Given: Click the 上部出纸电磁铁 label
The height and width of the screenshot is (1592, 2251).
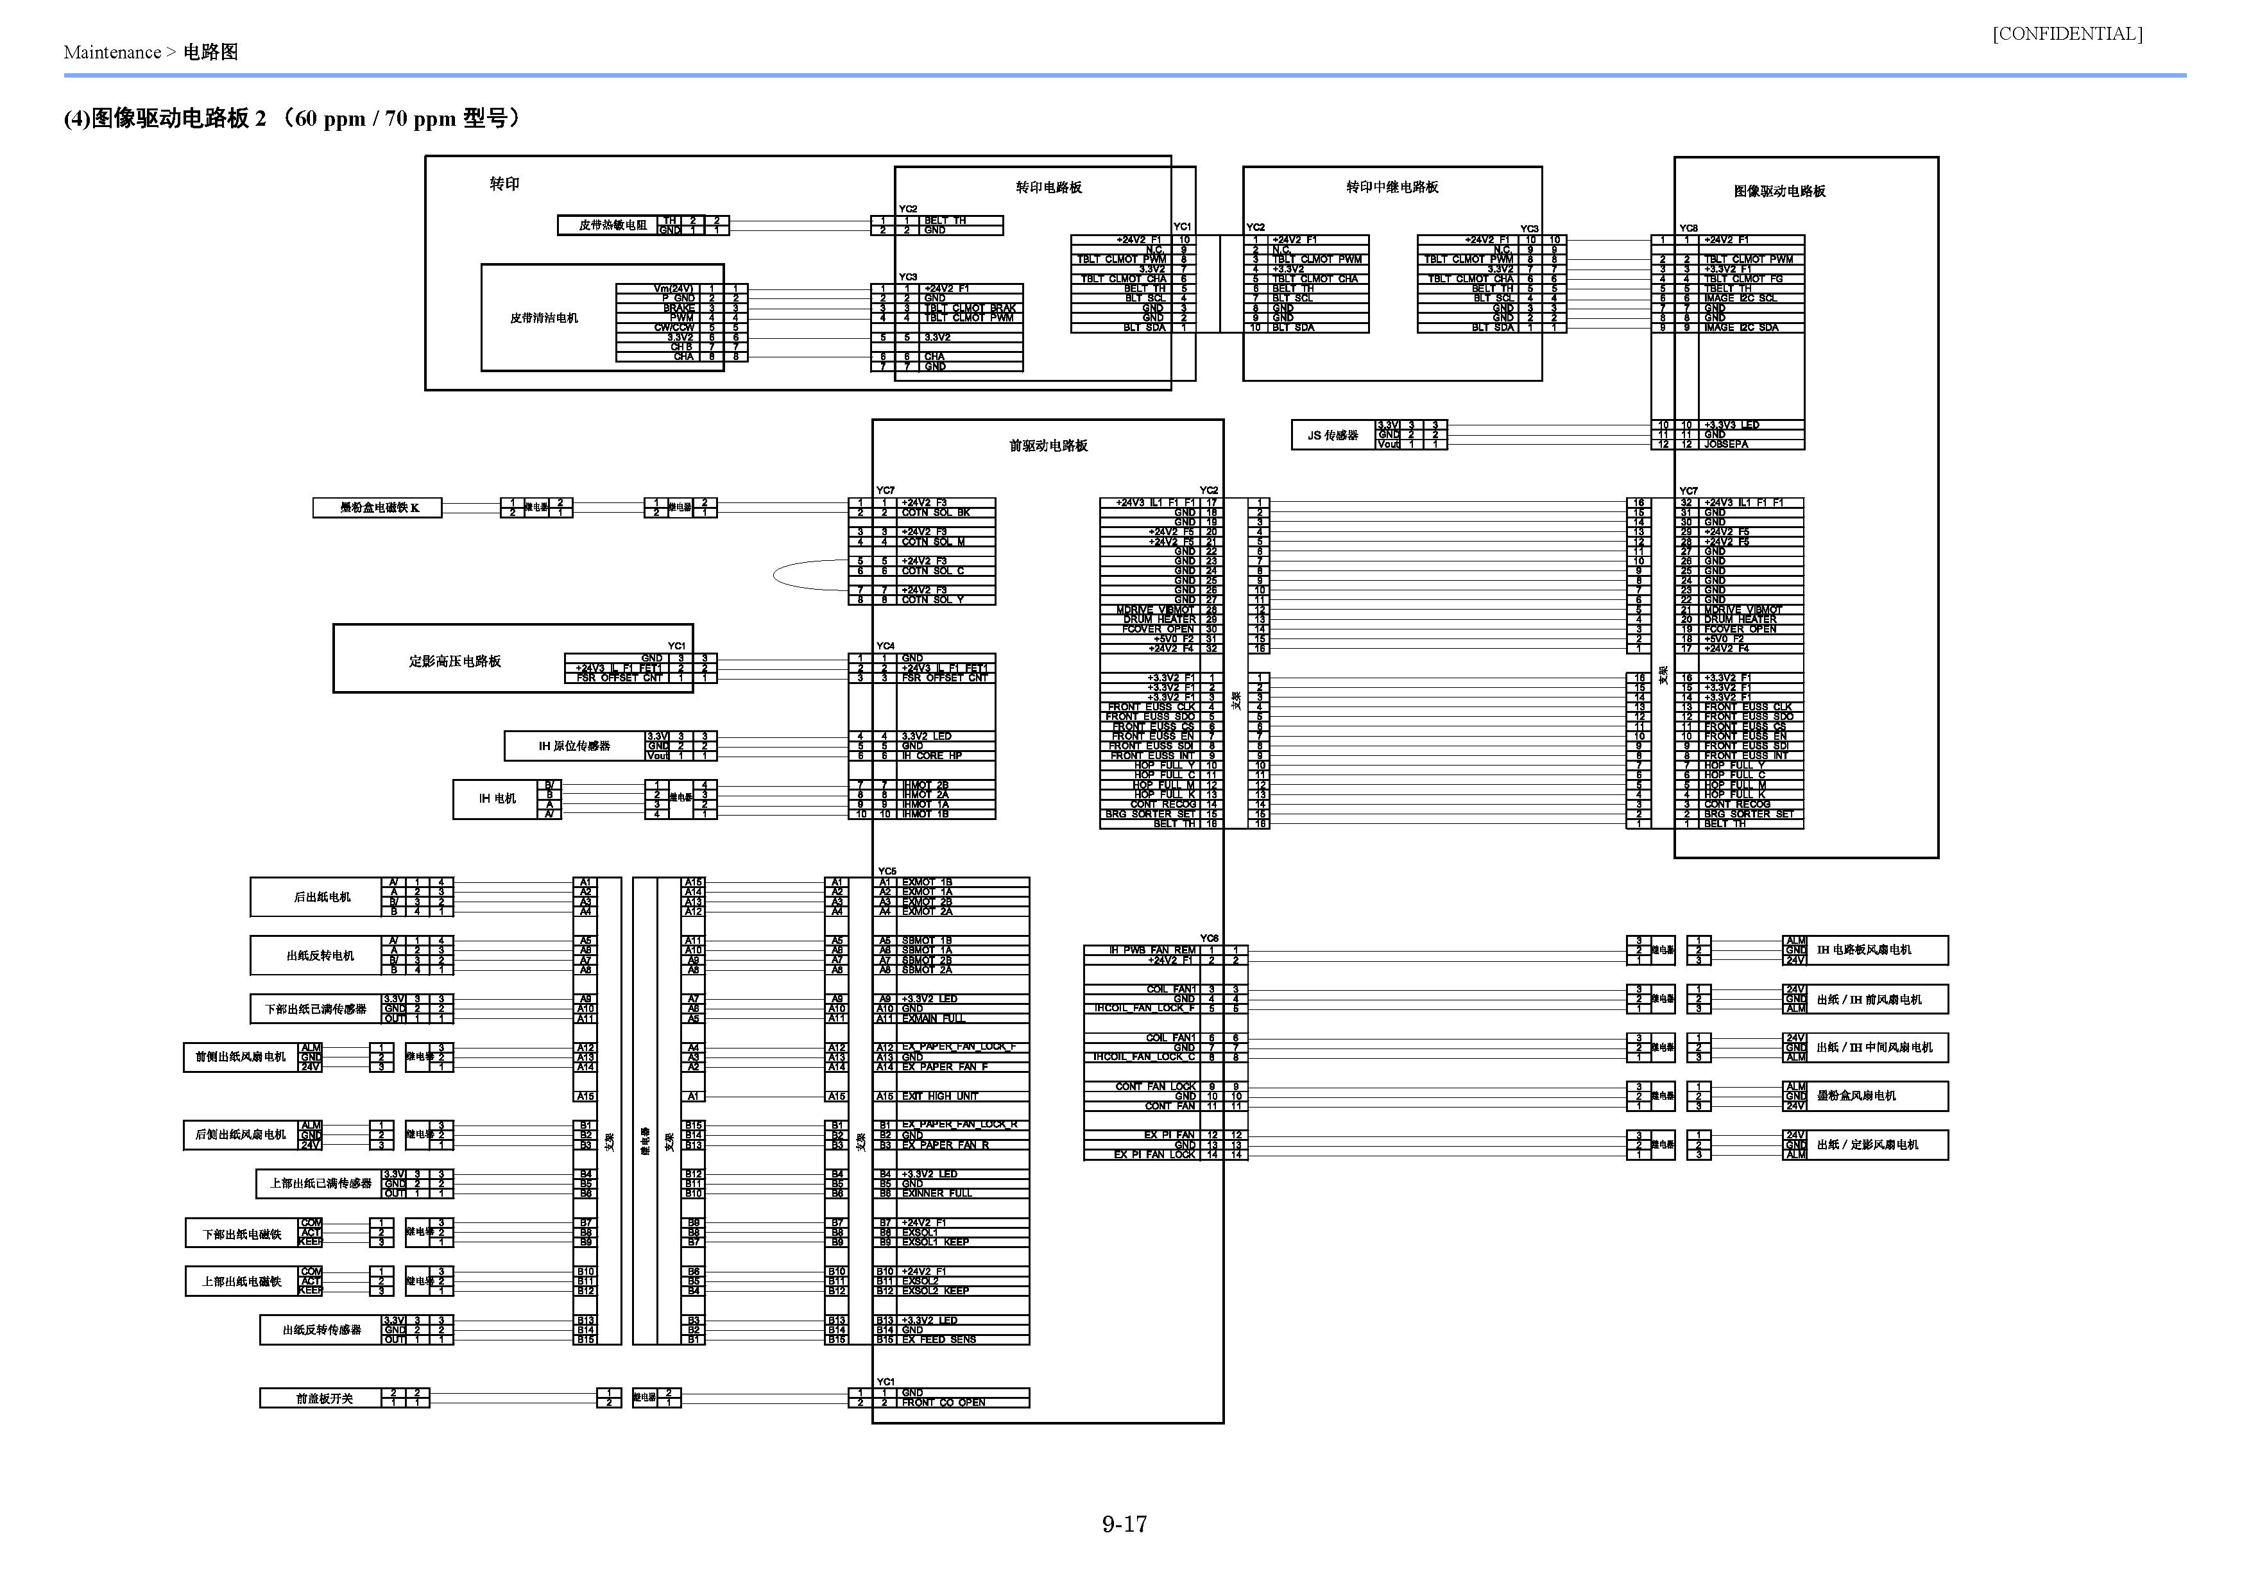Looking at the screenshot, I should [x=242, y=1282].
